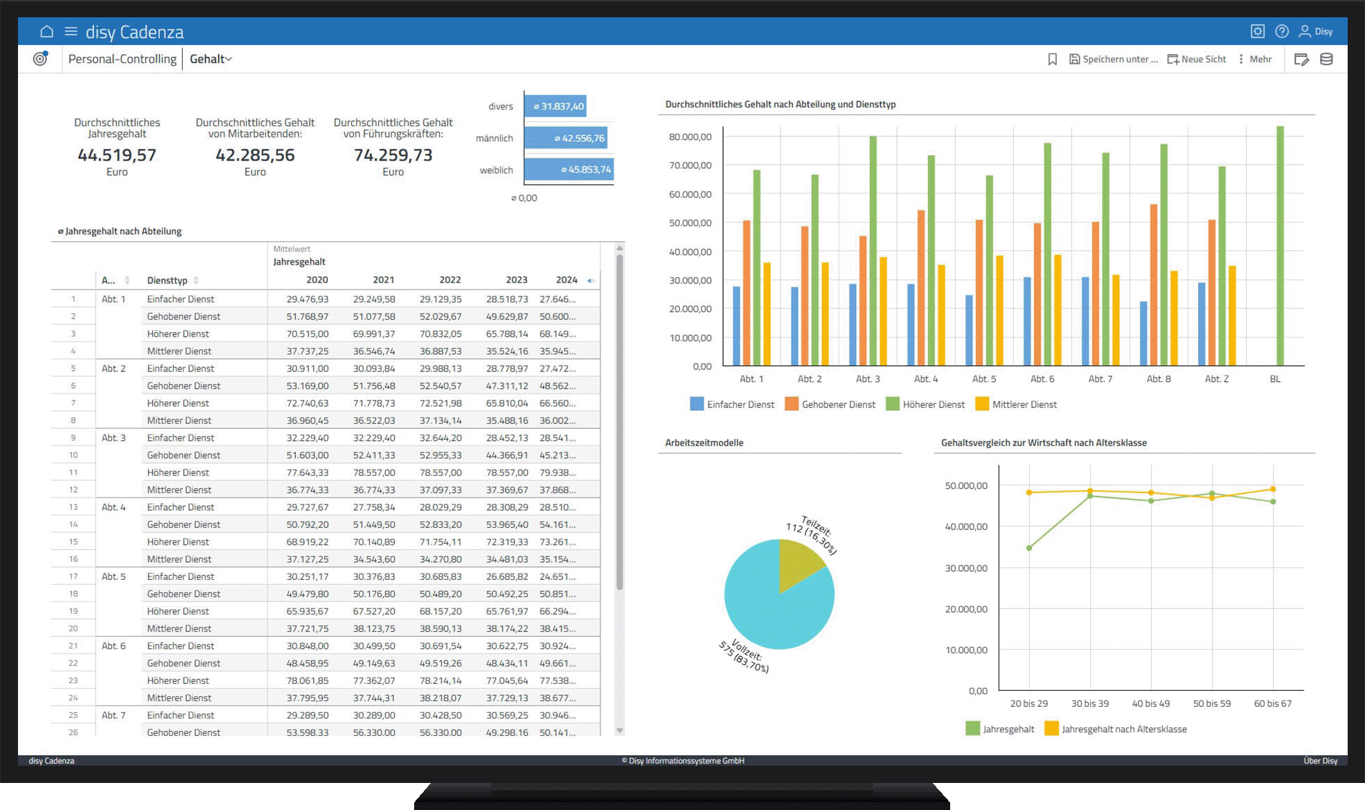Open the edit workbook pencil icon

point(1301,60)
